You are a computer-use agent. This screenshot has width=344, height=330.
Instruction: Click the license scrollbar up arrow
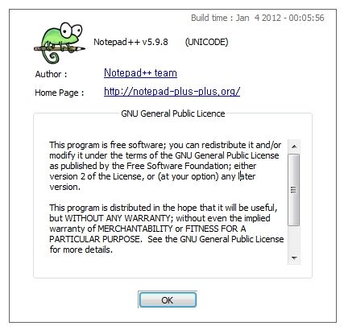pos(294,146)
